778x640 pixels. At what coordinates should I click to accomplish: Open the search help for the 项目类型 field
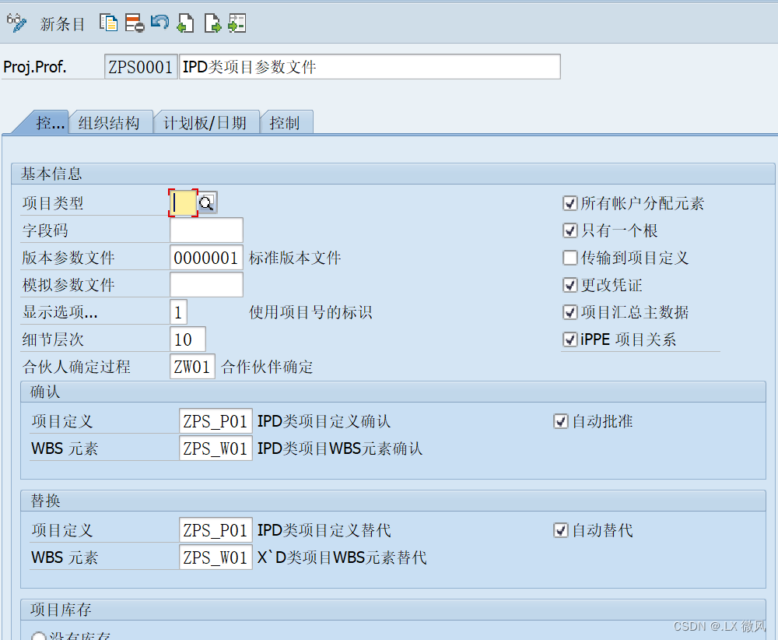205,202
